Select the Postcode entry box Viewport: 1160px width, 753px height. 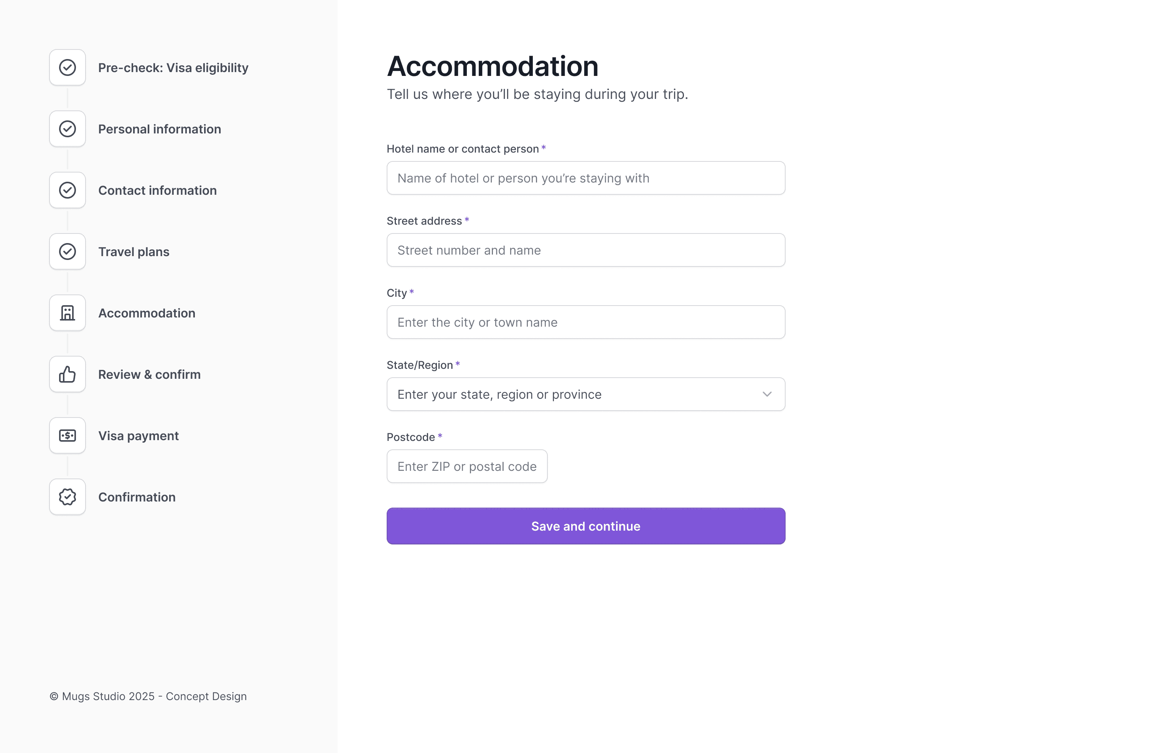pos(466,466)
